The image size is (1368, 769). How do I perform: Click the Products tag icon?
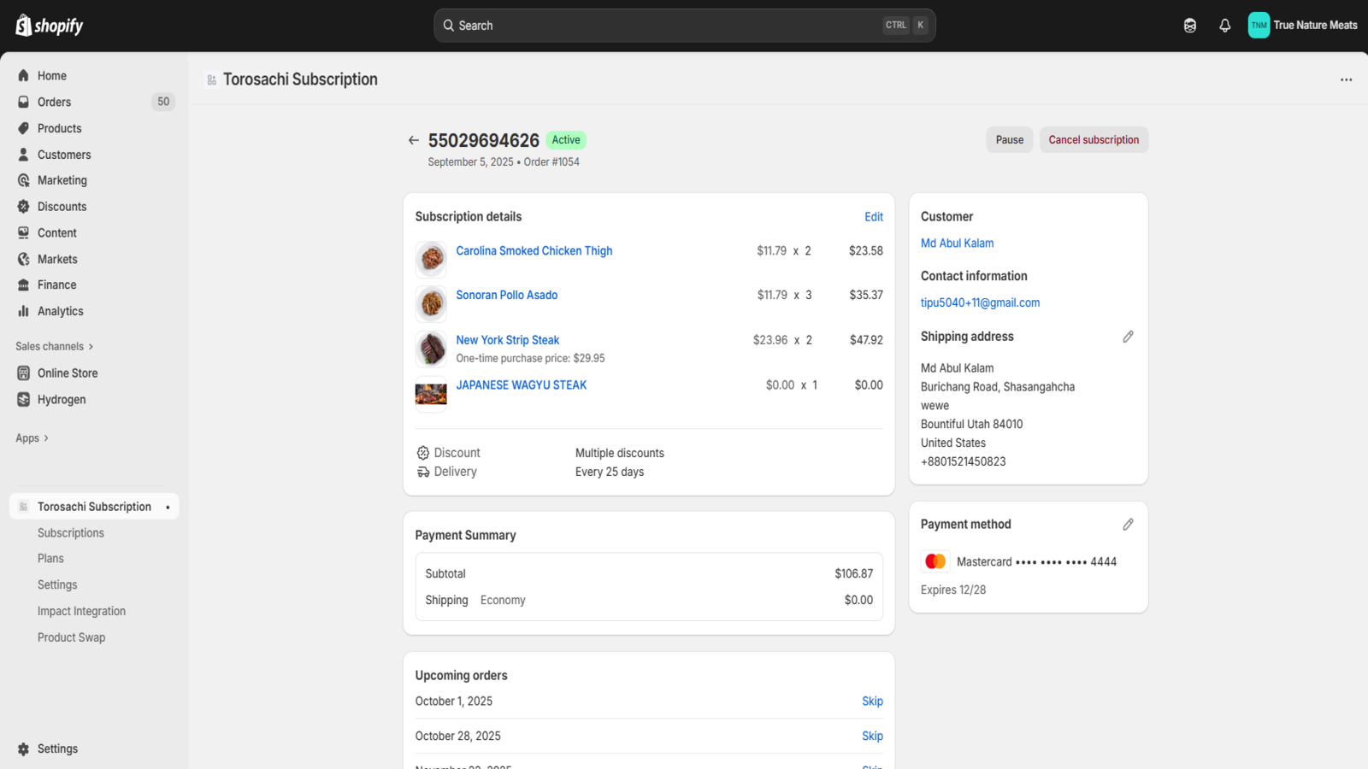click(x=24, y=128)
